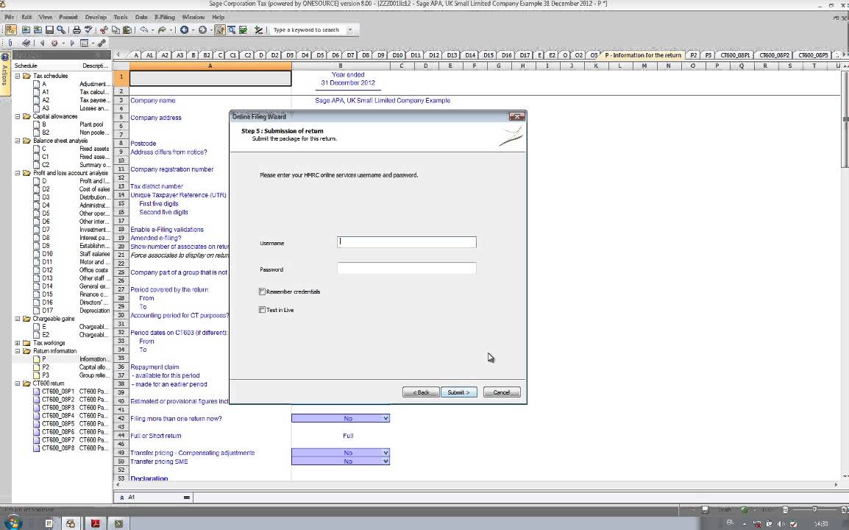Click the Windows Start button
Image resolution: width=849 pixels, height=530 pixels.
coord(13,523)
